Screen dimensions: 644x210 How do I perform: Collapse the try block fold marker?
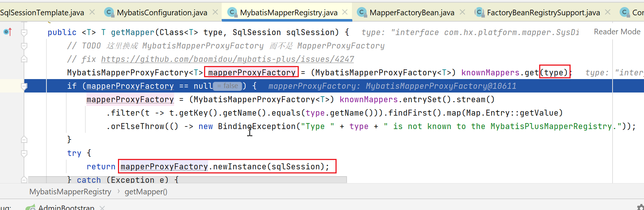click(x=24, y=153)
